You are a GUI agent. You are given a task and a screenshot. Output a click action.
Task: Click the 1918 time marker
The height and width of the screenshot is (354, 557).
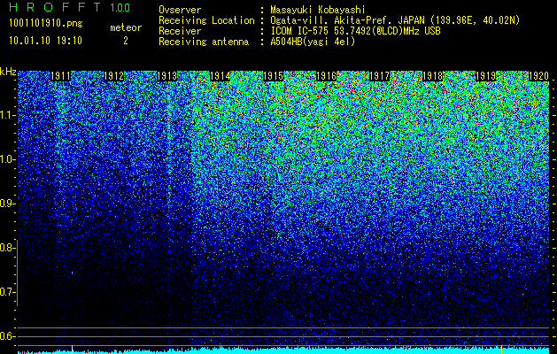432,76
